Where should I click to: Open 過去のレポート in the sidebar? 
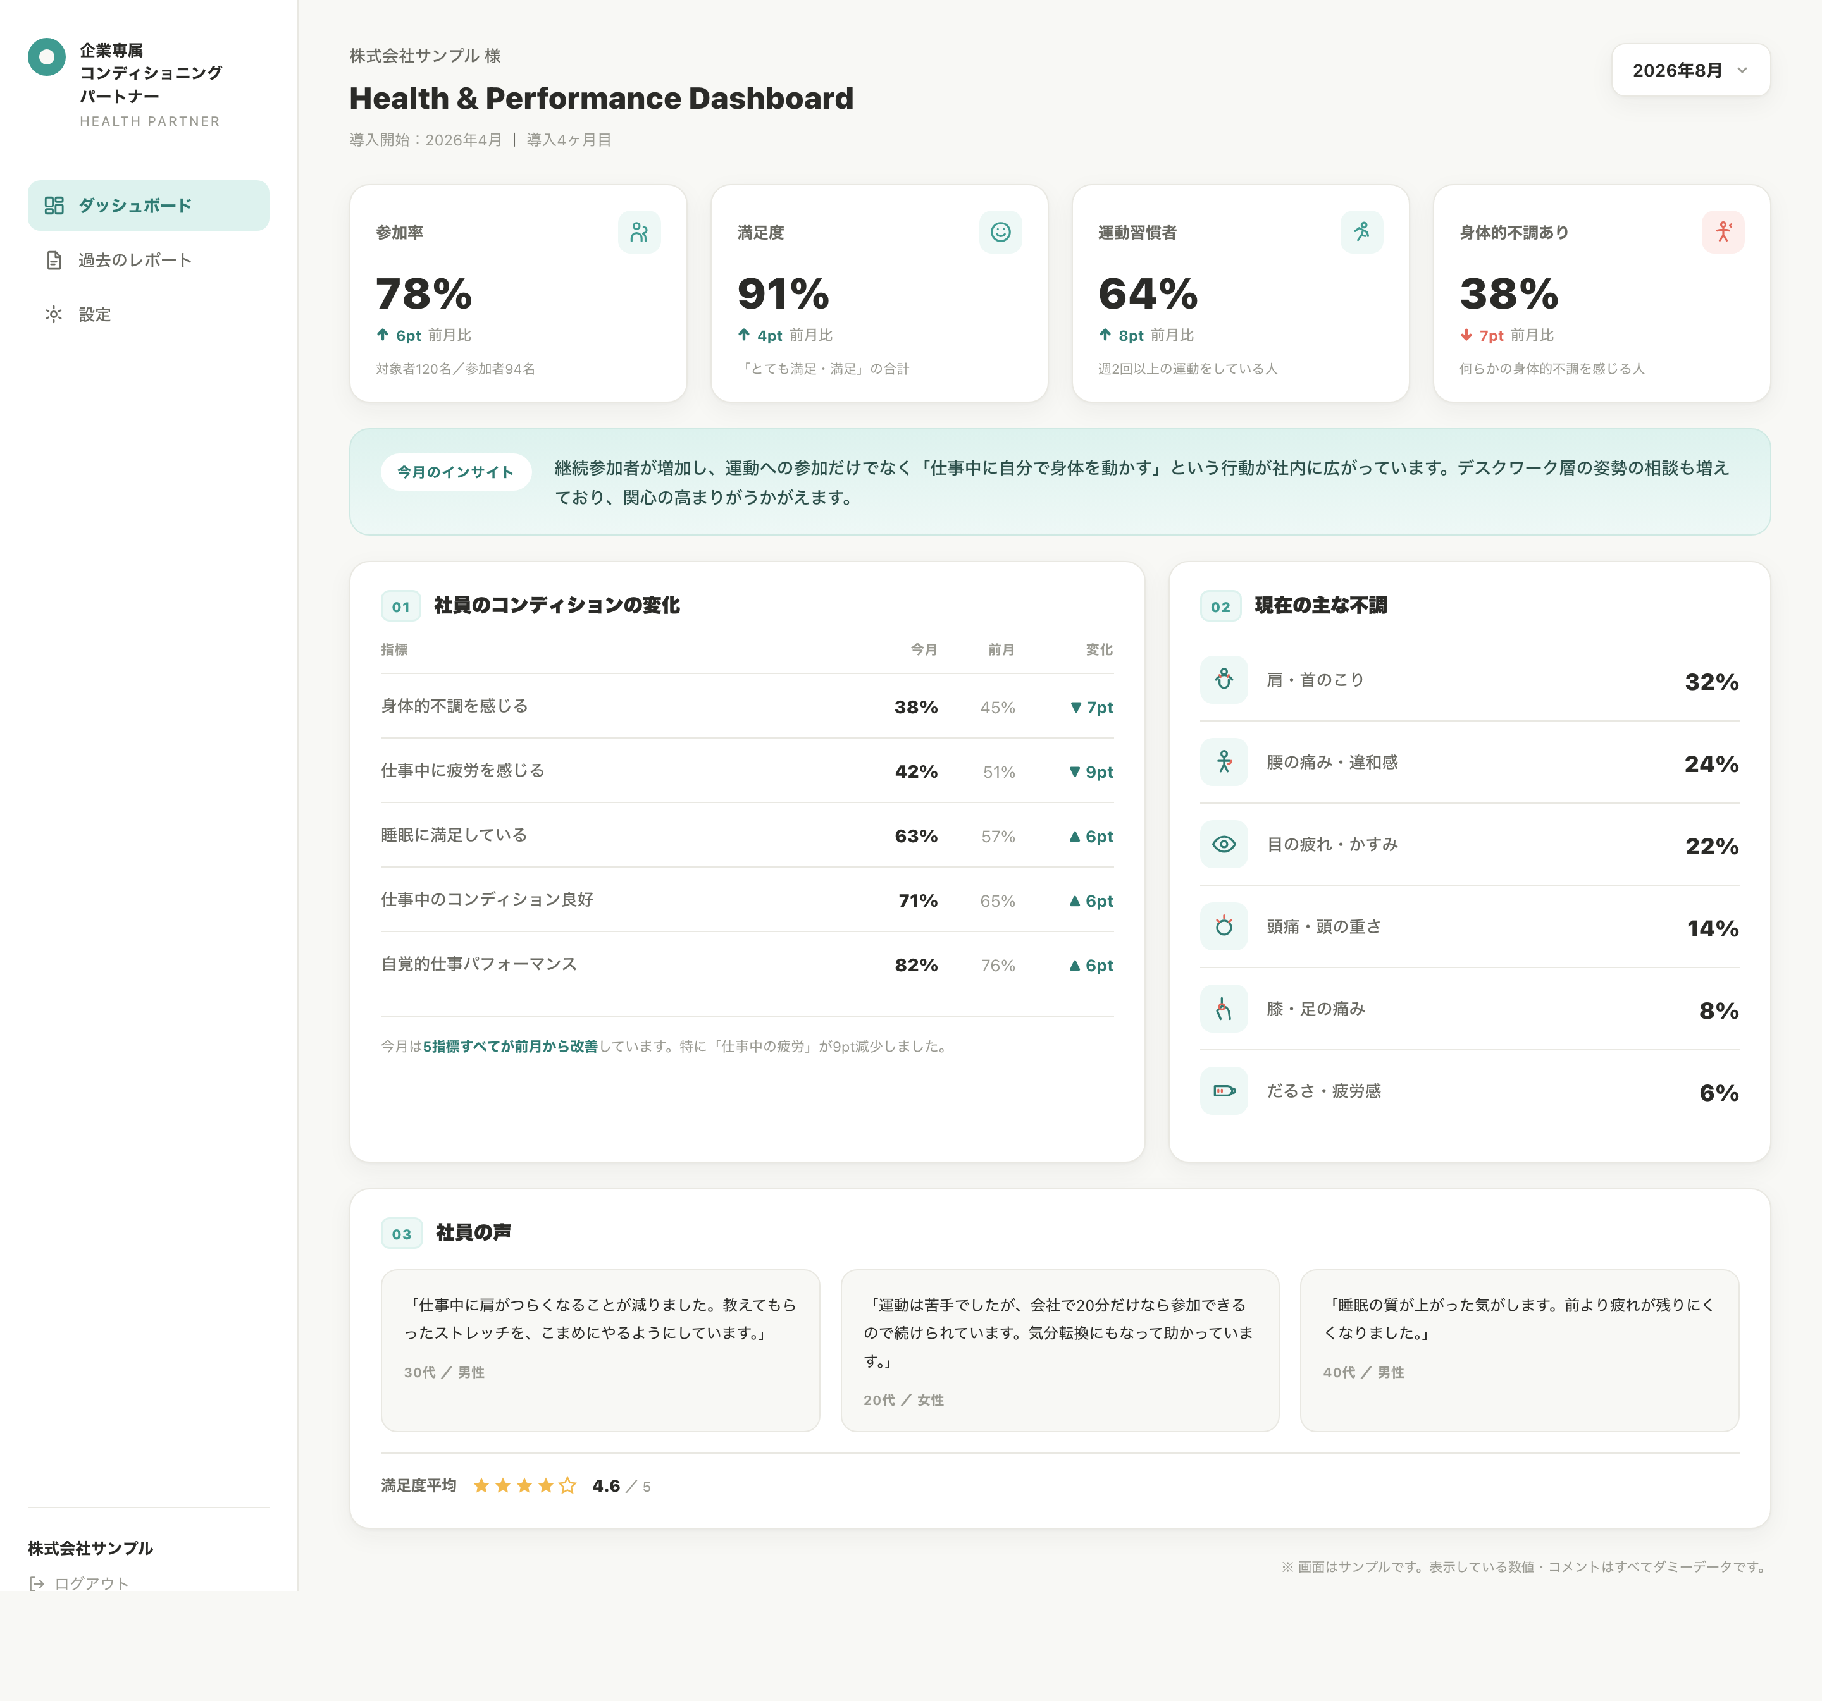coord(149,260)
